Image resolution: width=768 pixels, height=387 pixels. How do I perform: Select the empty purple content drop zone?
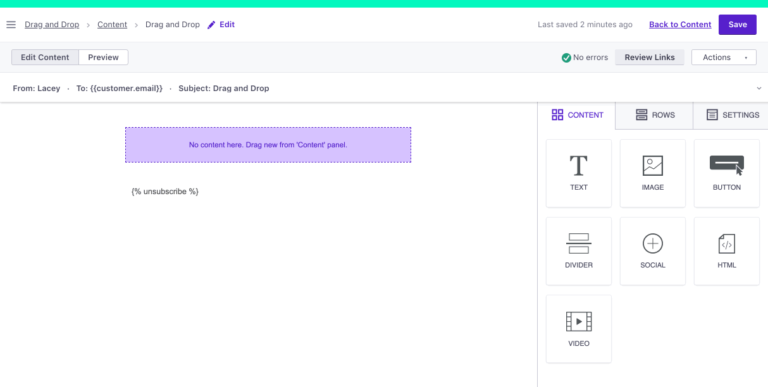pyautogui.click(x=268, y=145)
